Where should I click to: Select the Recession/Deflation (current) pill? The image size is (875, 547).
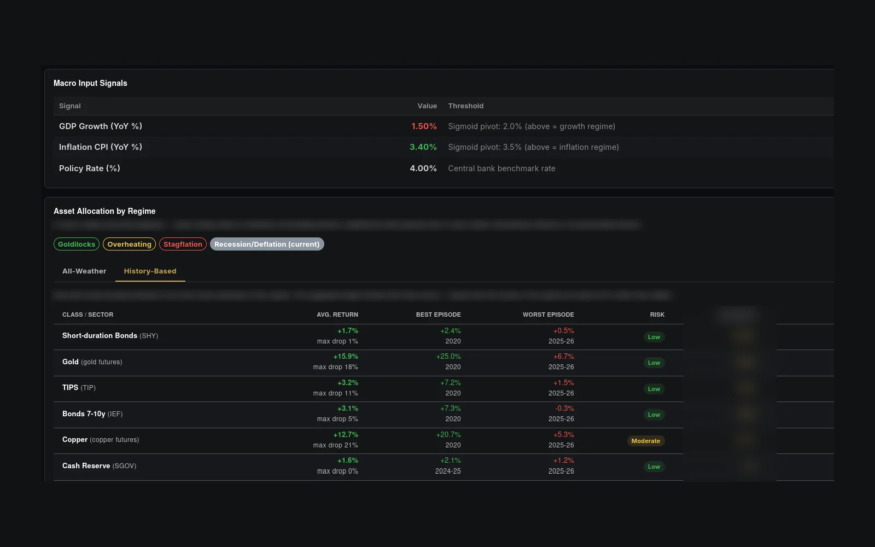[267, 244]
